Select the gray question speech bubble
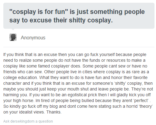Image resolution: width=156 pixels, height=125 pixels. pos(79,16)
